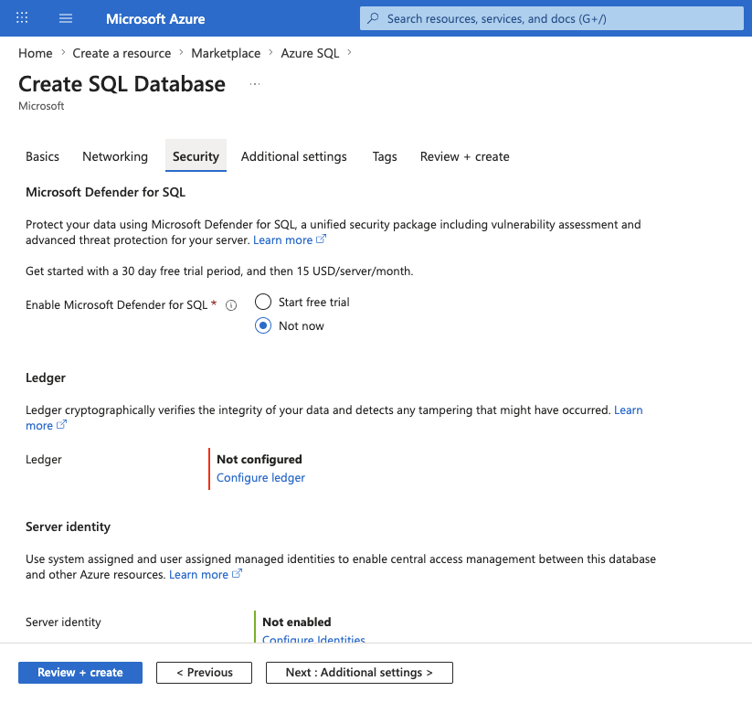Viewport: 752px width, 702px height.
Task: Click external link icon after Ledger Learn more
Action: tap(61, 425)
